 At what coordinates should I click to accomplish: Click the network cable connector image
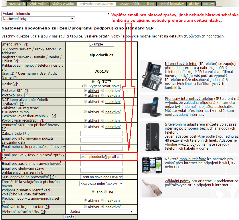152,187
